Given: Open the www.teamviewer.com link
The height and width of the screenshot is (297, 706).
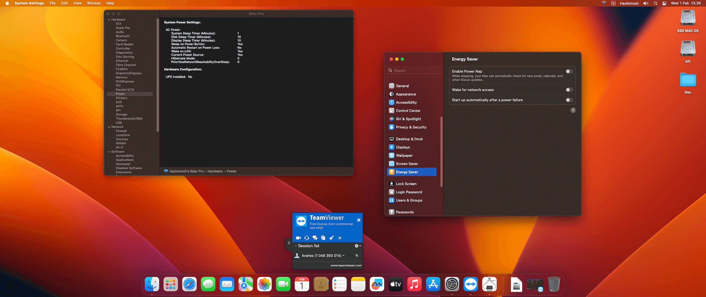Looking at the screenshot, I should (346, 265).
